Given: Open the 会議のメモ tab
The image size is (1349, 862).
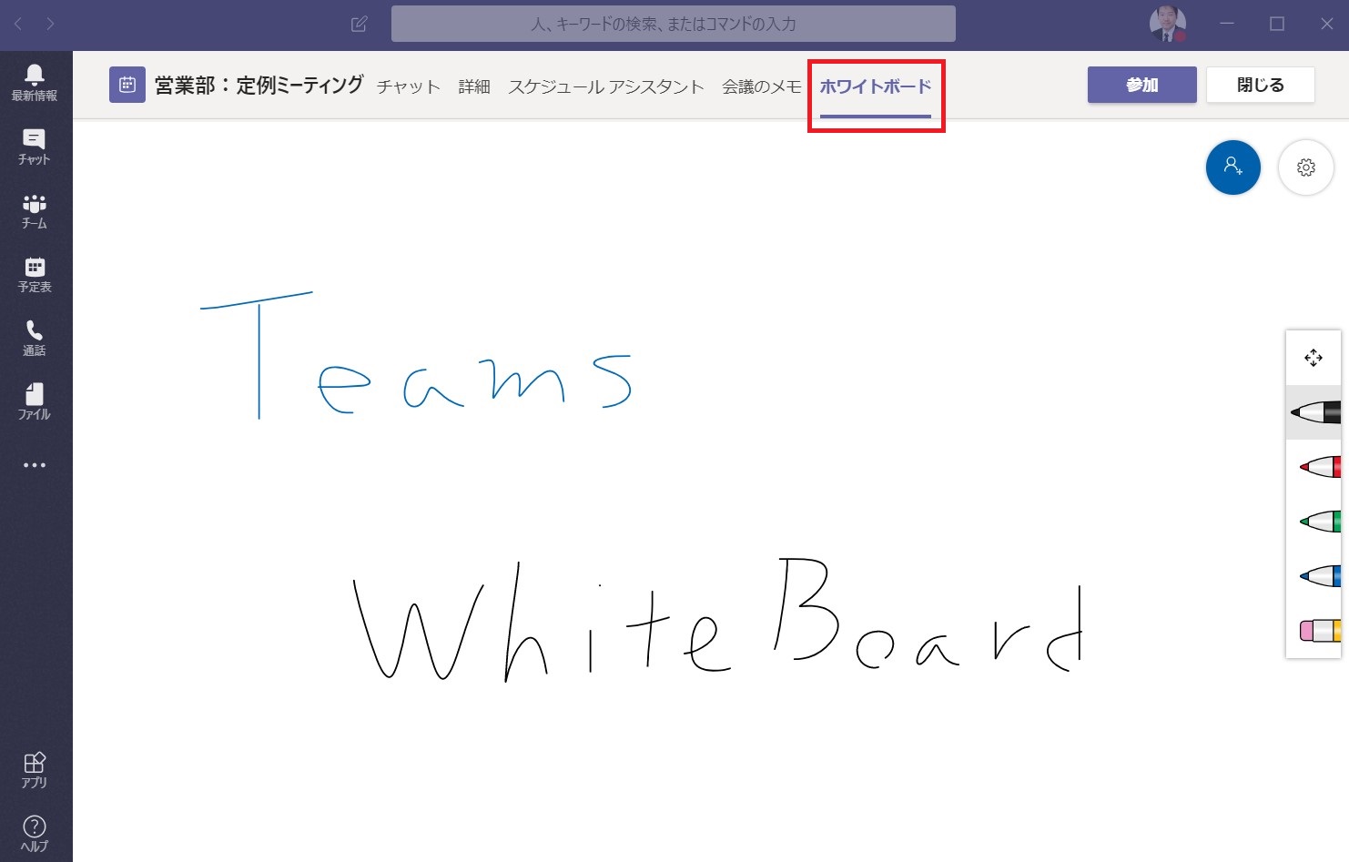Looking at the screenshot, I should tap(762, 86).
